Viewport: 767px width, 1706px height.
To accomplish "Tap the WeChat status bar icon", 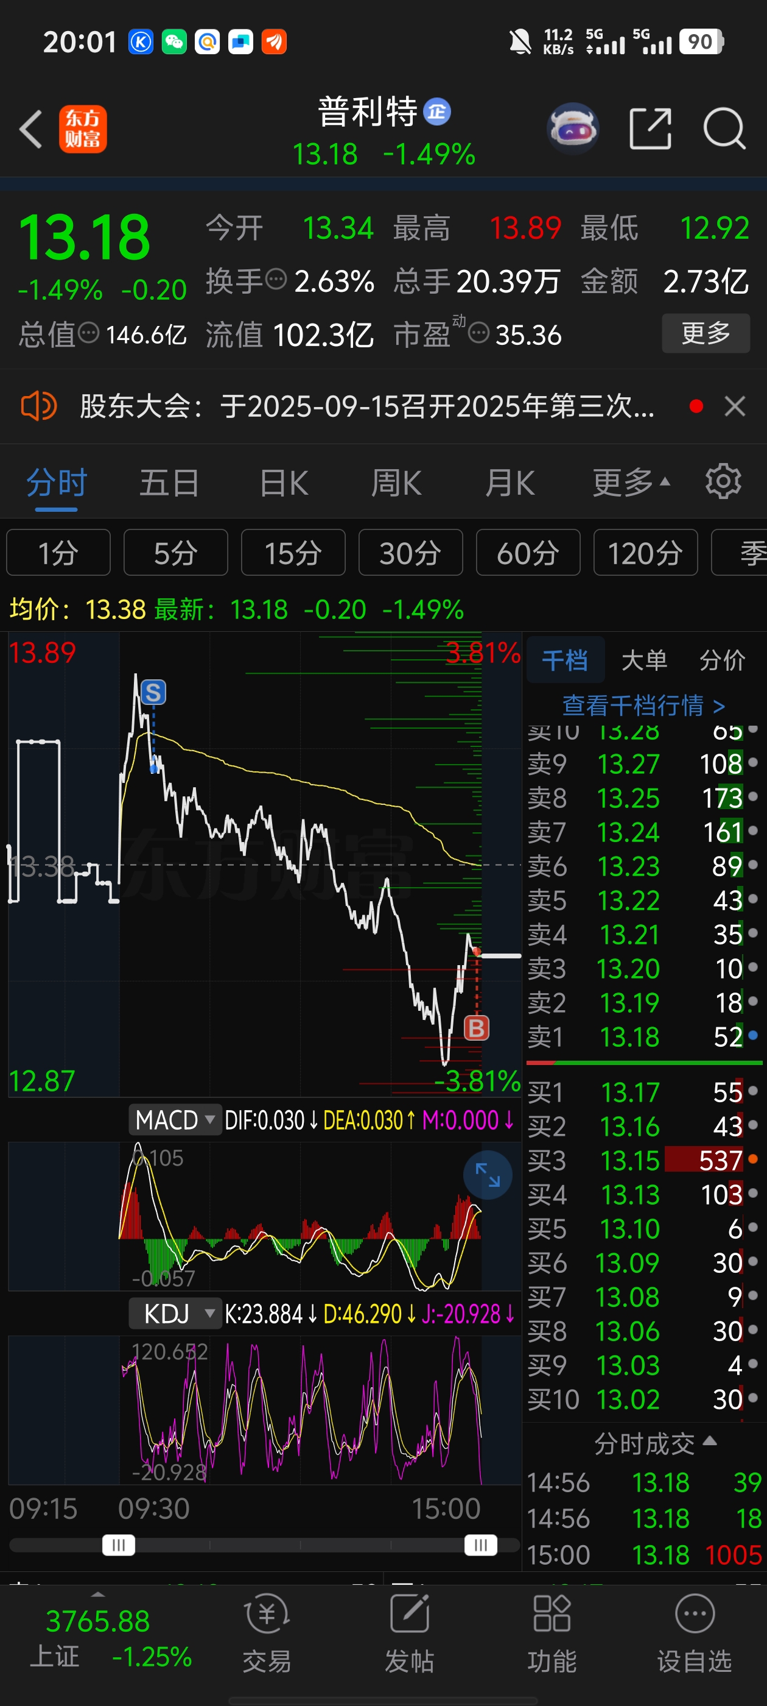I will point(174,41).
